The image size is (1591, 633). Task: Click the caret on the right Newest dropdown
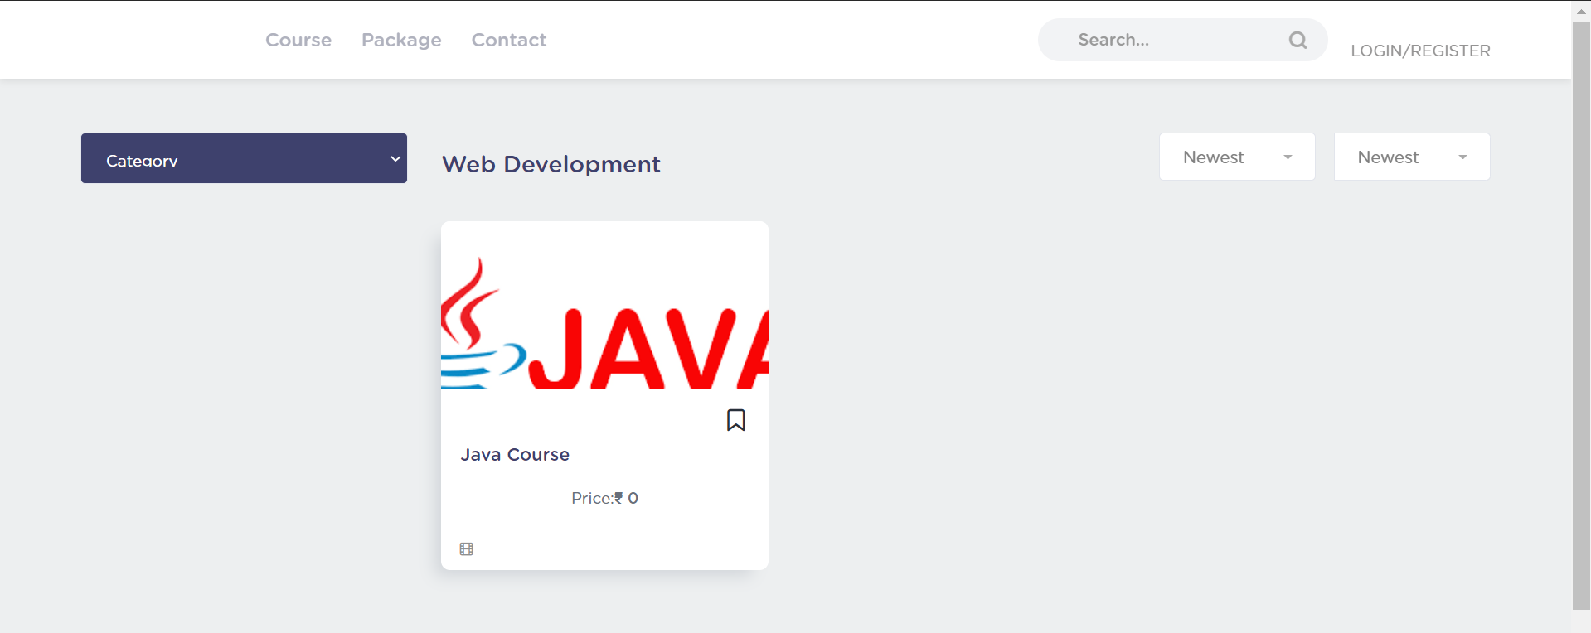(x=1462, y=157)
